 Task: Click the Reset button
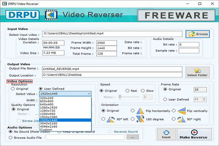(166, 134)
